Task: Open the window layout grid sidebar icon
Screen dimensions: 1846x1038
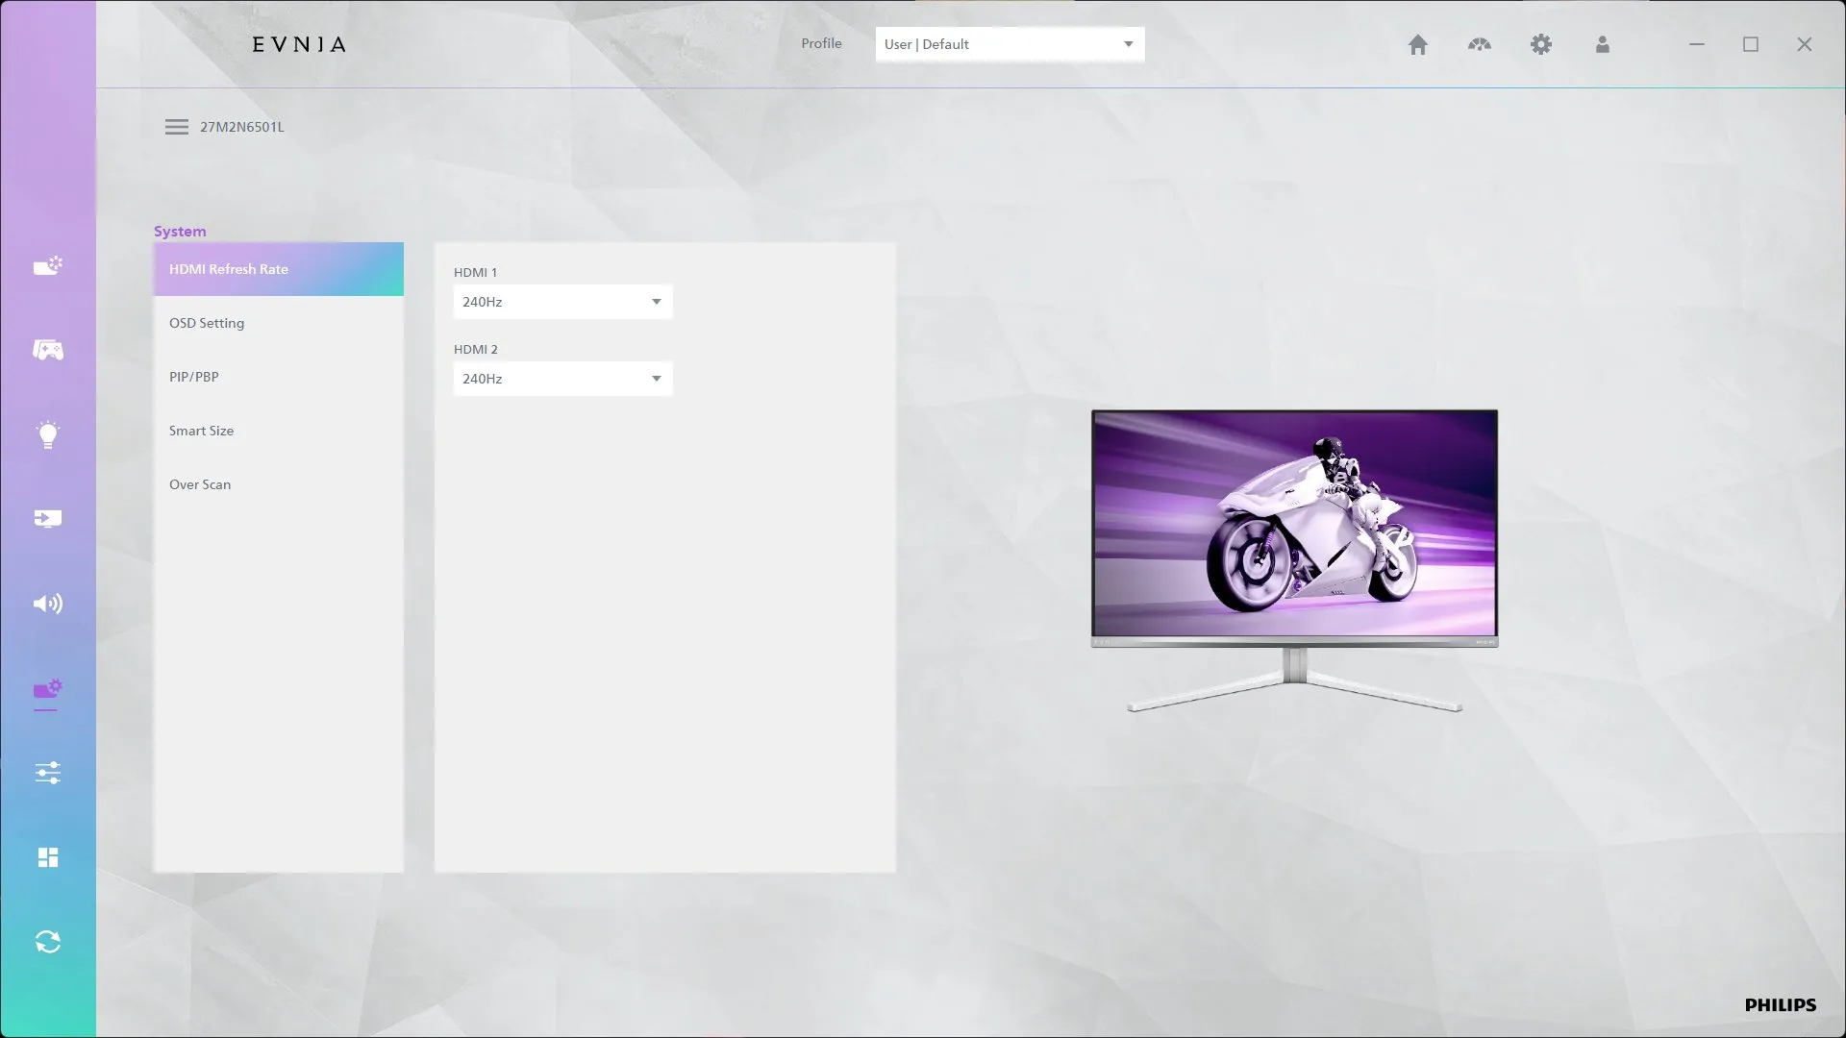Action: (x=48, y=857)
